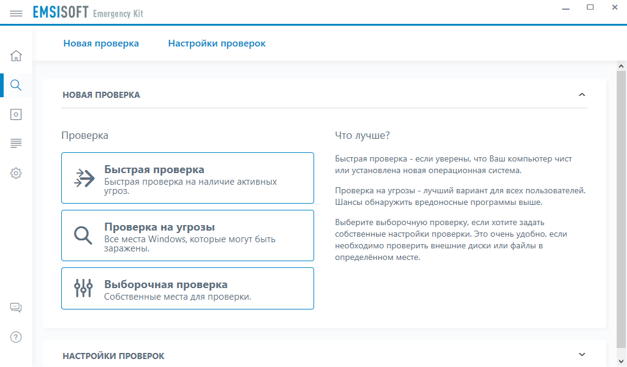The width and height of the screenshot is (627, 367).
Task: Click the scrollbar up arrow
Action: pyautogui.click(x=621, y=65)
